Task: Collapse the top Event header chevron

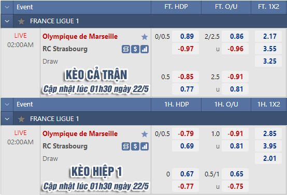Action: click(7, 7)
